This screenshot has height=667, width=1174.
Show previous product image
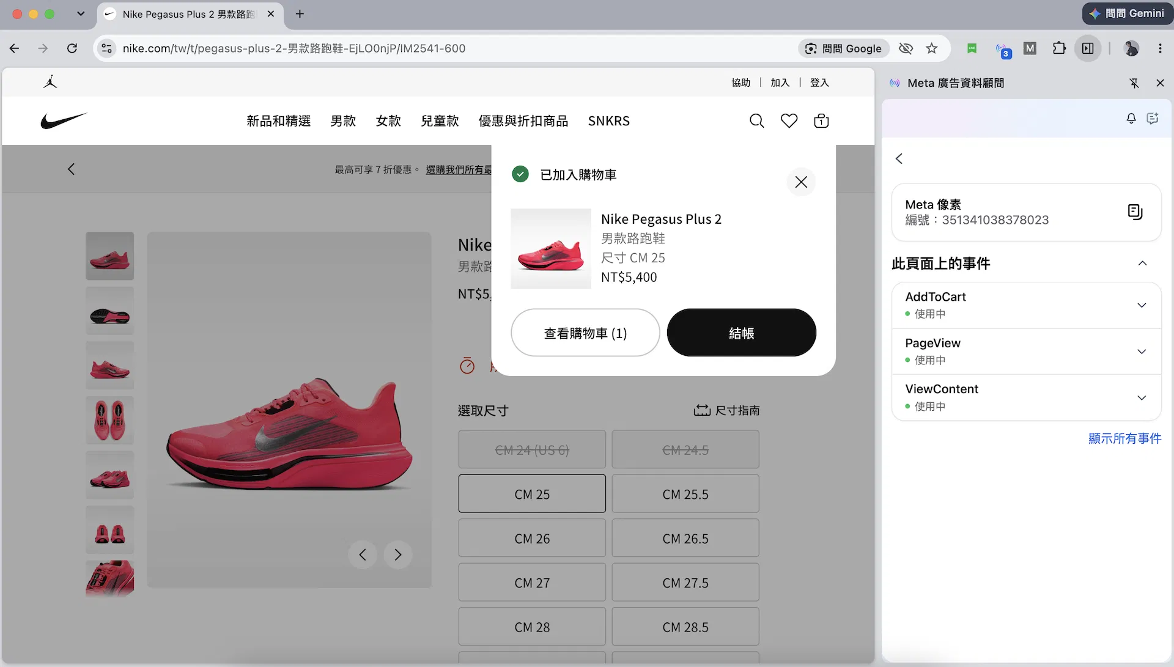coord(363,555)
